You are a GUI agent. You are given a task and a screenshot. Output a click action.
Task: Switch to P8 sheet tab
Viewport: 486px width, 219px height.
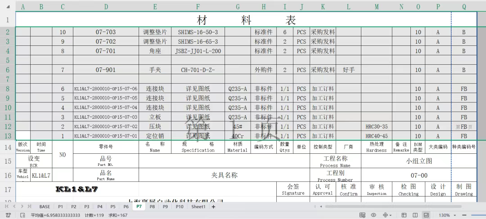tap(152, 206)
